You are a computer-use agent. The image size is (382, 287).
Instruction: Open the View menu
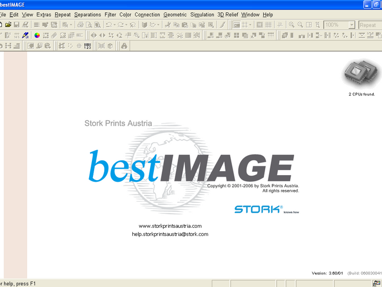(27, 14)
